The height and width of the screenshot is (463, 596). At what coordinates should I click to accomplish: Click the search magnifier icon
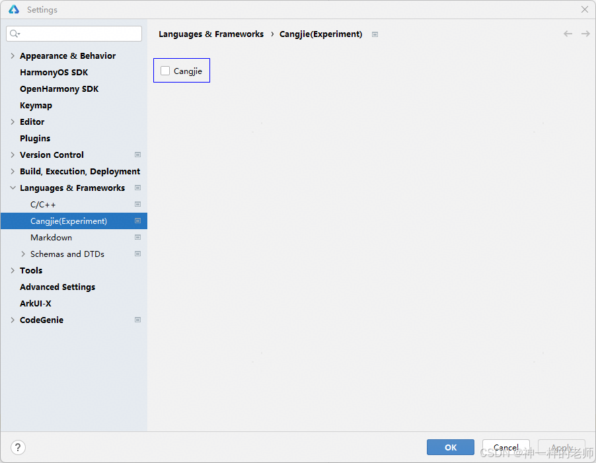(x=15, y=34)
